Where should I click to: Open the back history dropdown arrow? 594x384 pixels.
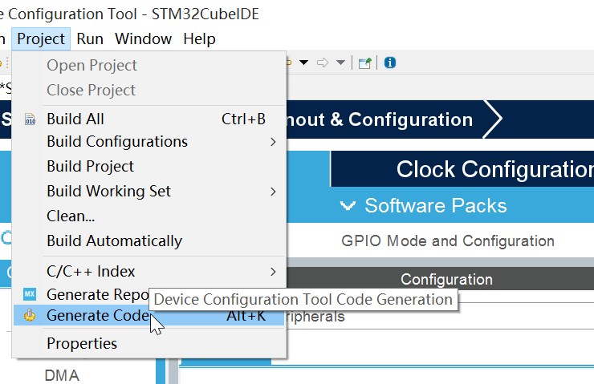[303, 63]
